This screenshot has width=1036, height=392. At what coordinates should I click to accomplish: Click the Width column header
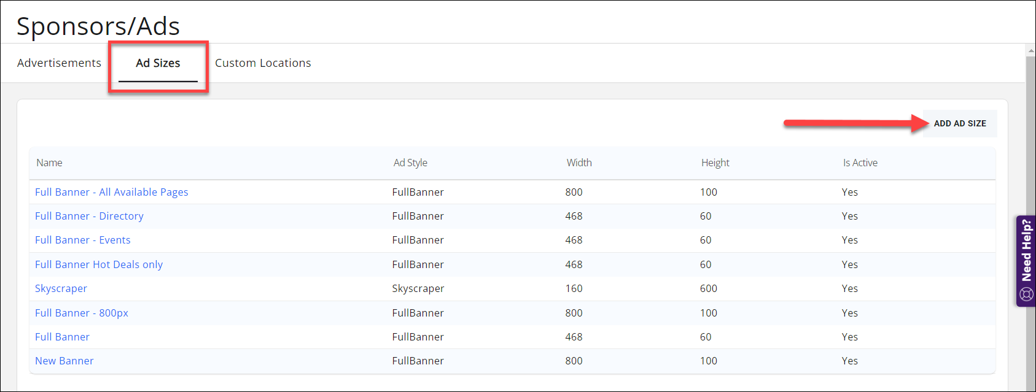coord(579,163)
